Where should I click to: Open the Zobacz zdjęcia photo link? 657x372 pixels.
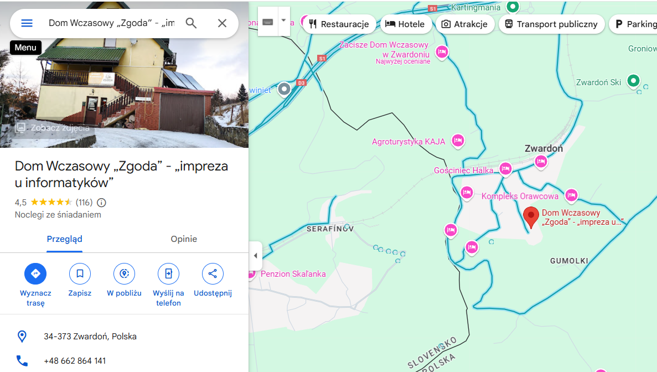tap(53, 128)
